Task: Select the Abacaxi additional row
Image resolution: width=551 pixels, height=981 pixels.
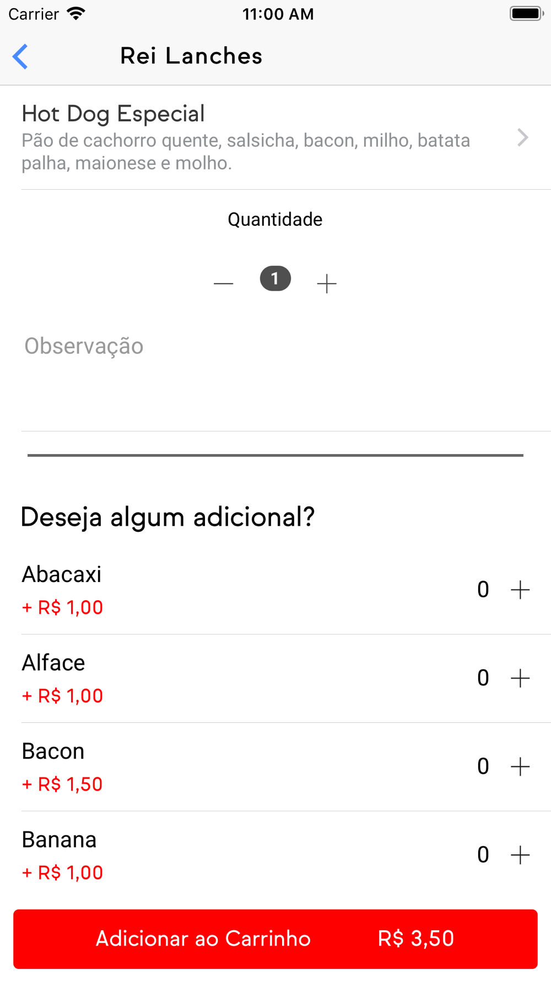Action: point(220,590)
